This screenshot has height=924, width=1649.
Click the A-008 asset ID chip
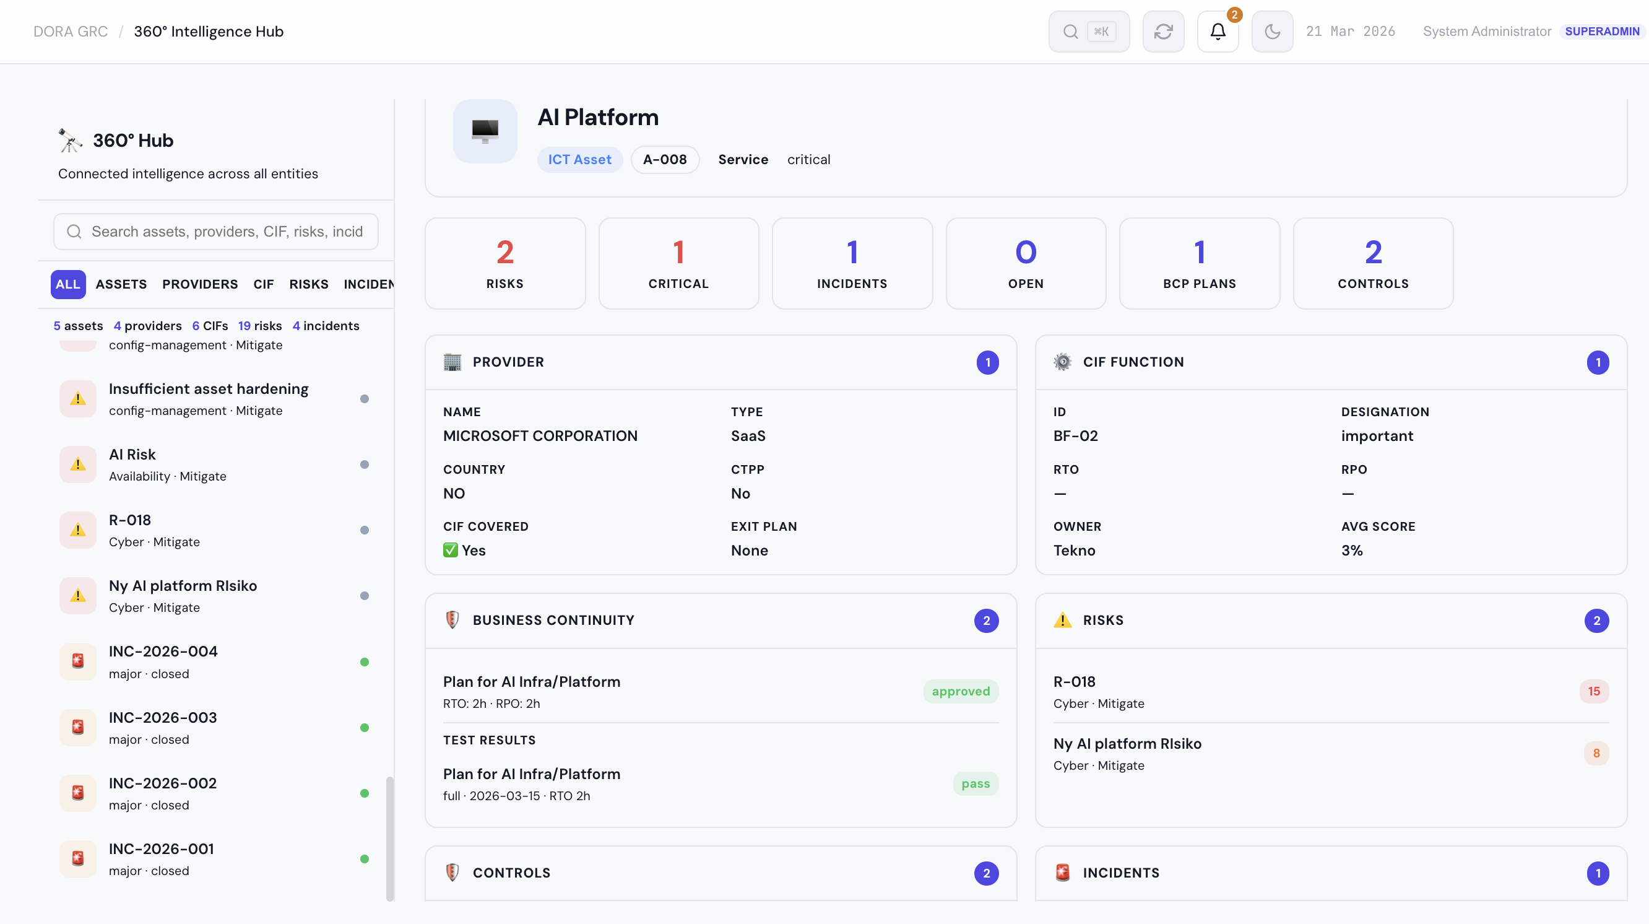pyautogui.click(x=665, y=159)
